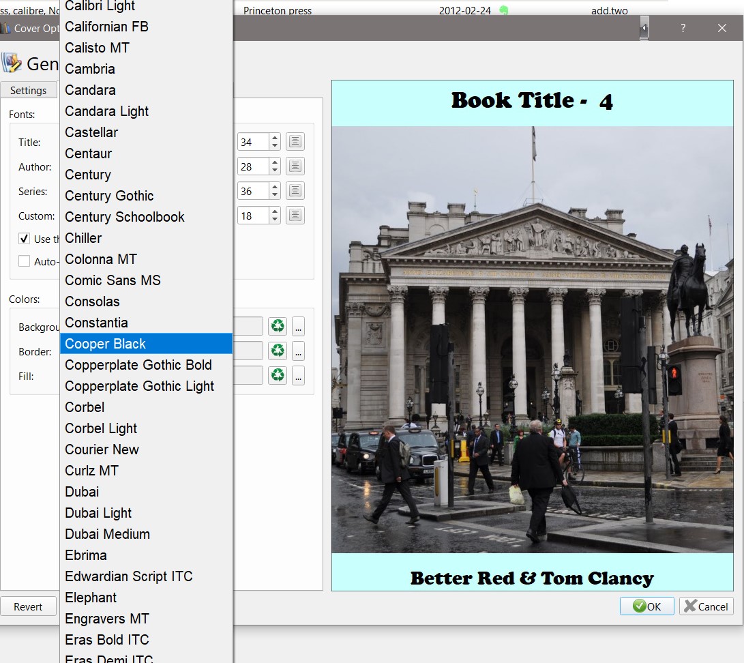Choose Candara from font list
744x663 pixels.
[146, 90]
